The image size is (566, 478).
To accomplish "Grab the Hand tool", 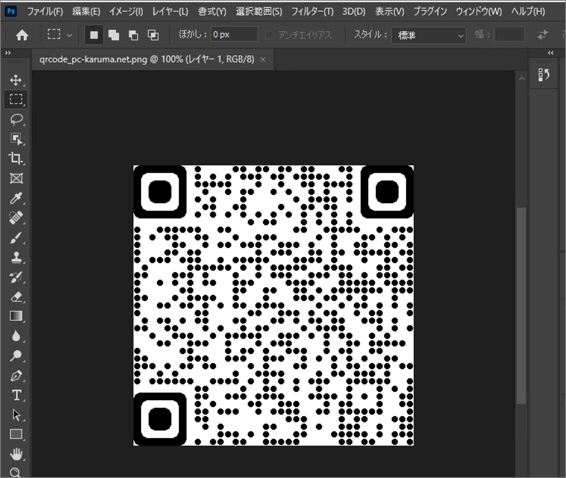I will (16, 454).
